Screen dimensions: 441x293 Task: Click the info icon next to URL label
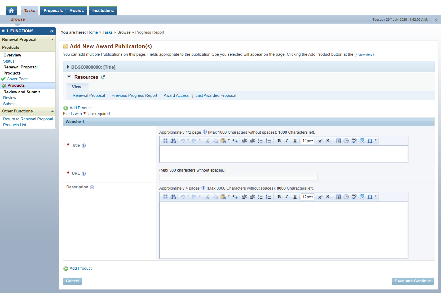pos(84,174)
